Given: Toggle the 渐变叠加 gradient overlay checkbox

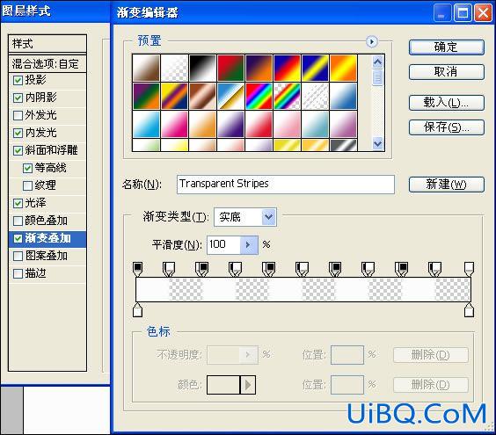Looking at the screenshot, I should [18, 238].
